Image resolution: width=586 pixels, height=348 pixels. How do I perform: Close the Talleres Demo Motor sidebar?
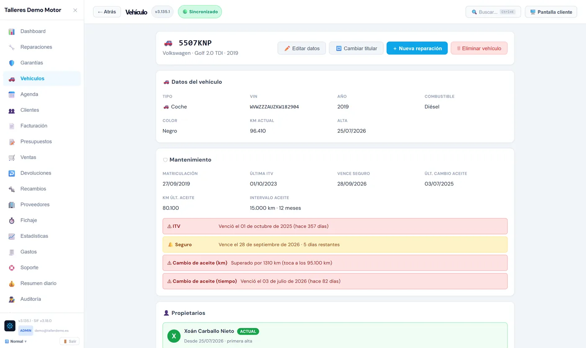tap(75, 10)
